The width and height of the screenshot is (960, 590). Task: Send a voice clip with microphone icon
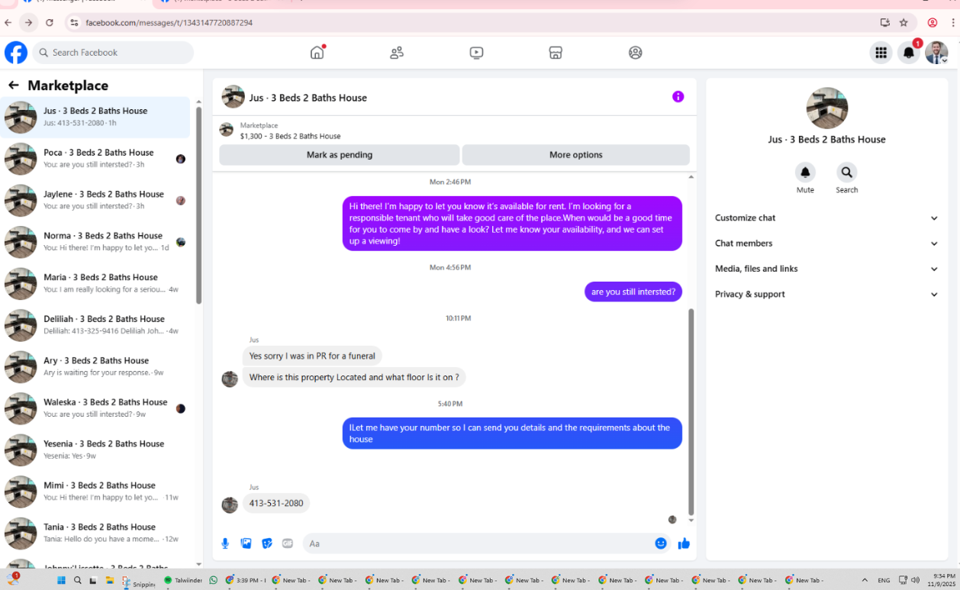(x=225, y=543)
